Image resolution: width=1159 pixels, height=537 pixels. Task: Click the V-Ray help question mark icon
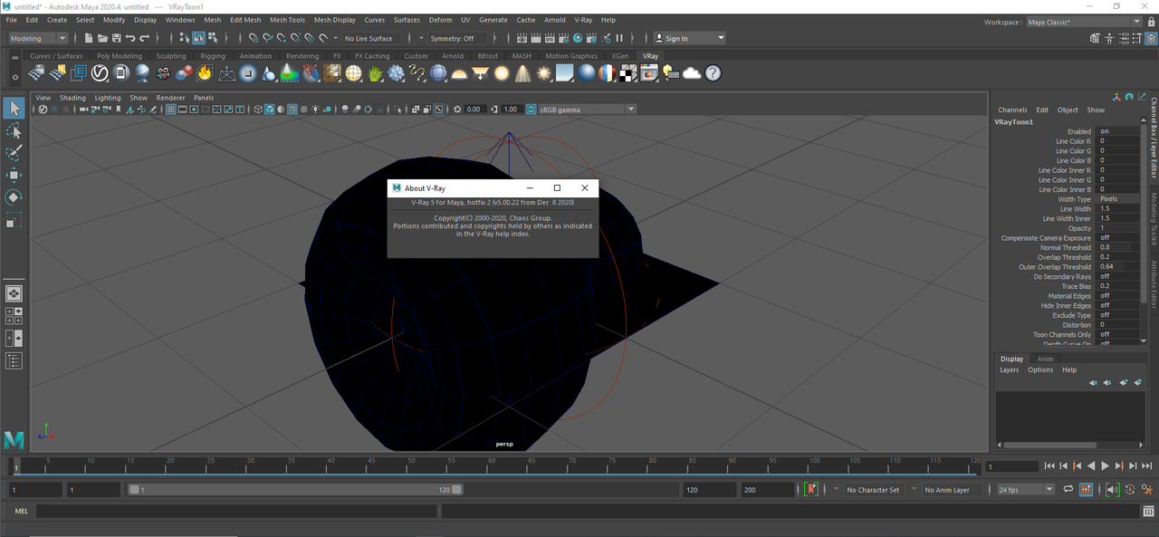point(713,73)
